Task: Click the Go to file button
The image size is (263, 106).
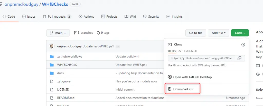Action: pos(195,33)
